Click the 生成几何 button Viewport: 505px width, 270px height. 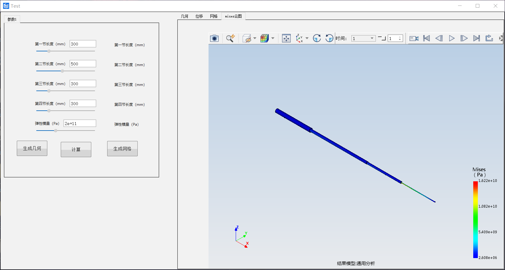tap(32, 148)
